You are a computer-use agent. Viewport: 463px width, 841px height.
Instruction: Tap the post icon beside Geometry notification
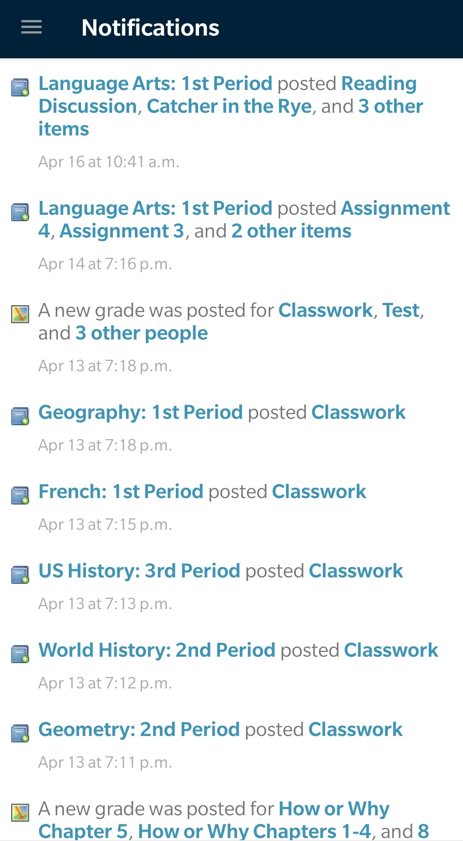(20, 733)
